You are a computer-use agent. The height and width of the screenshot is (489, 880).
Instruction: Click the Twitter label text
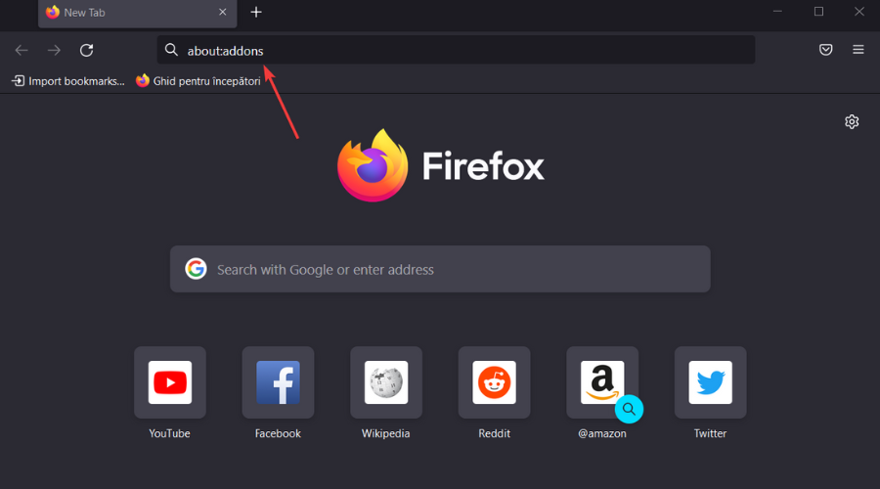pos(710,433)
